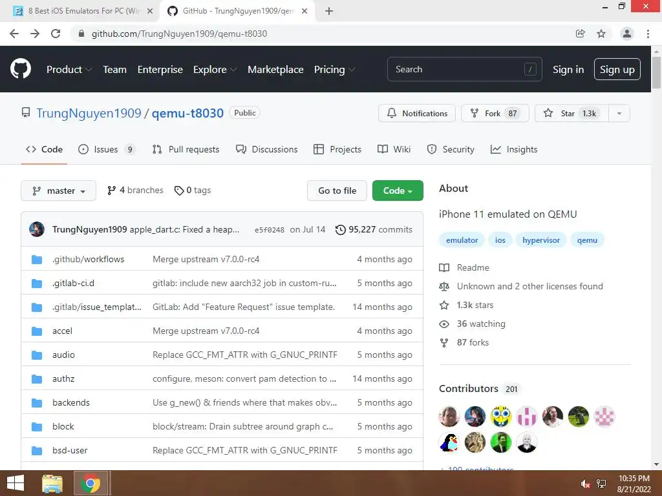Image resolution: width=662 pixels, height=496 pixels.
Task: Bookmark this page with star icon
Action: [601, 34]
